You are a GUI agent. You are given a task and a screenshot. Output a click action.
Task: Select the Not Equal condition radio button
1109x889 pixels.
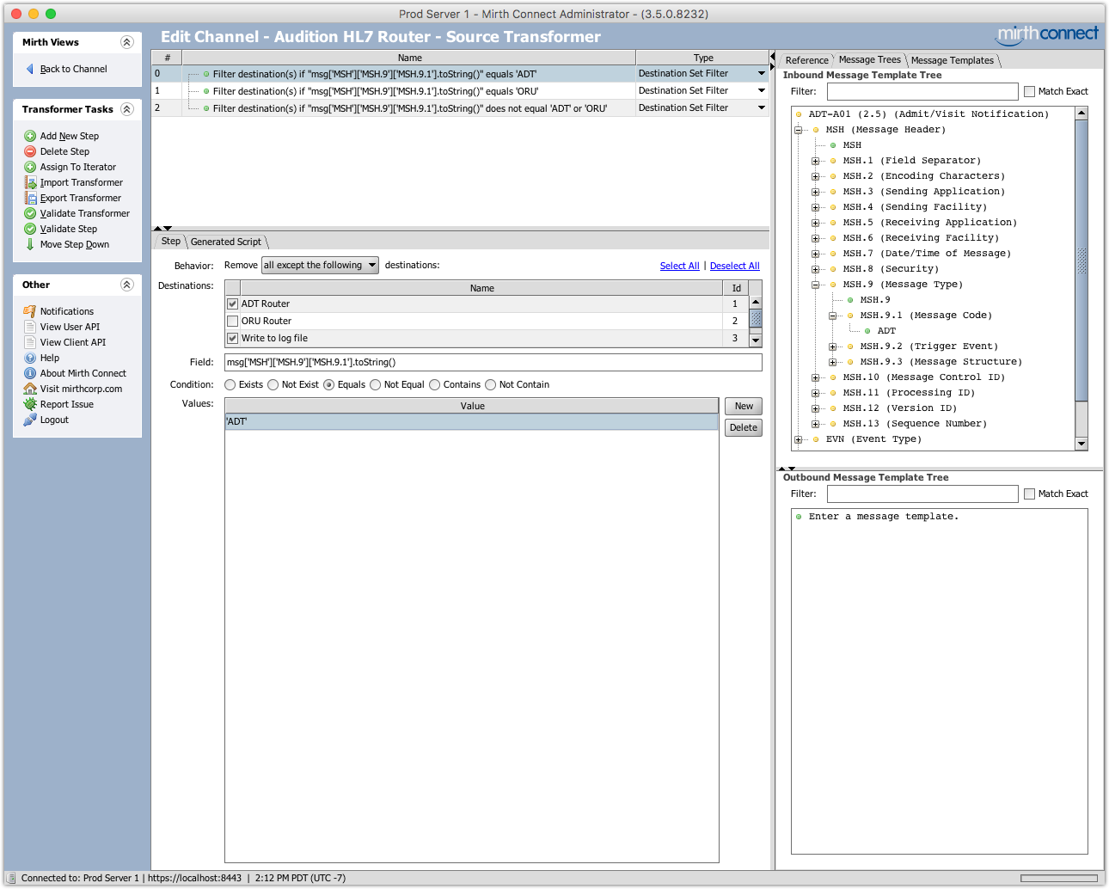click(x=375, y=384)
